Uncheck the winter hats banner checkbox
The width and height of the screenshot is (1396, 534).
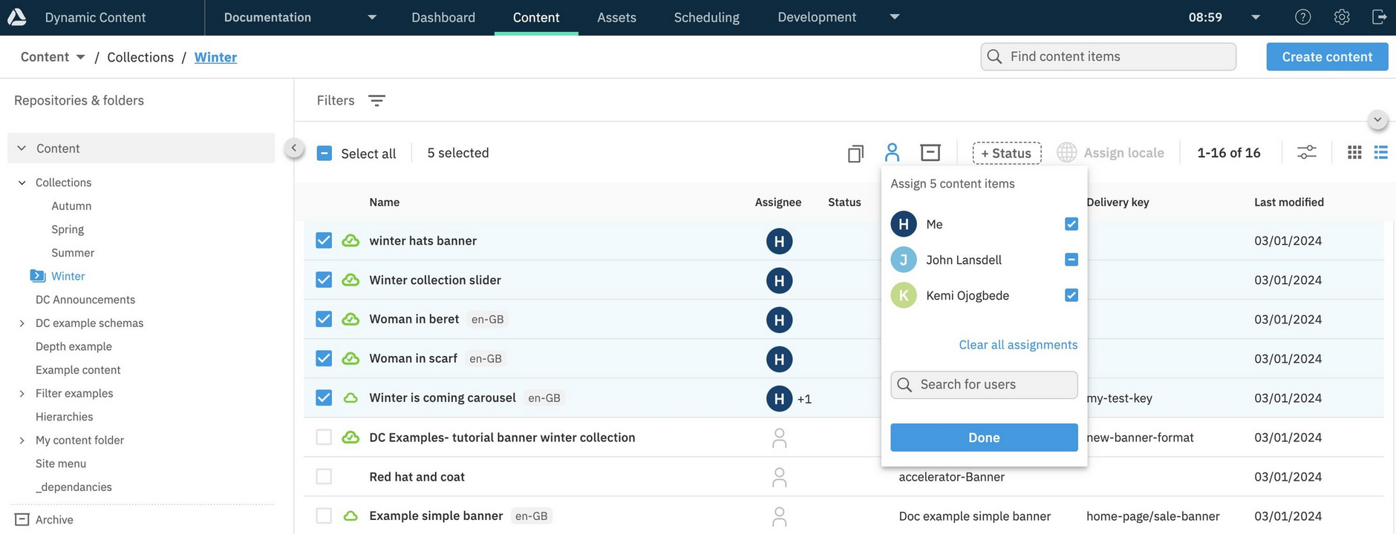point(324,240)
